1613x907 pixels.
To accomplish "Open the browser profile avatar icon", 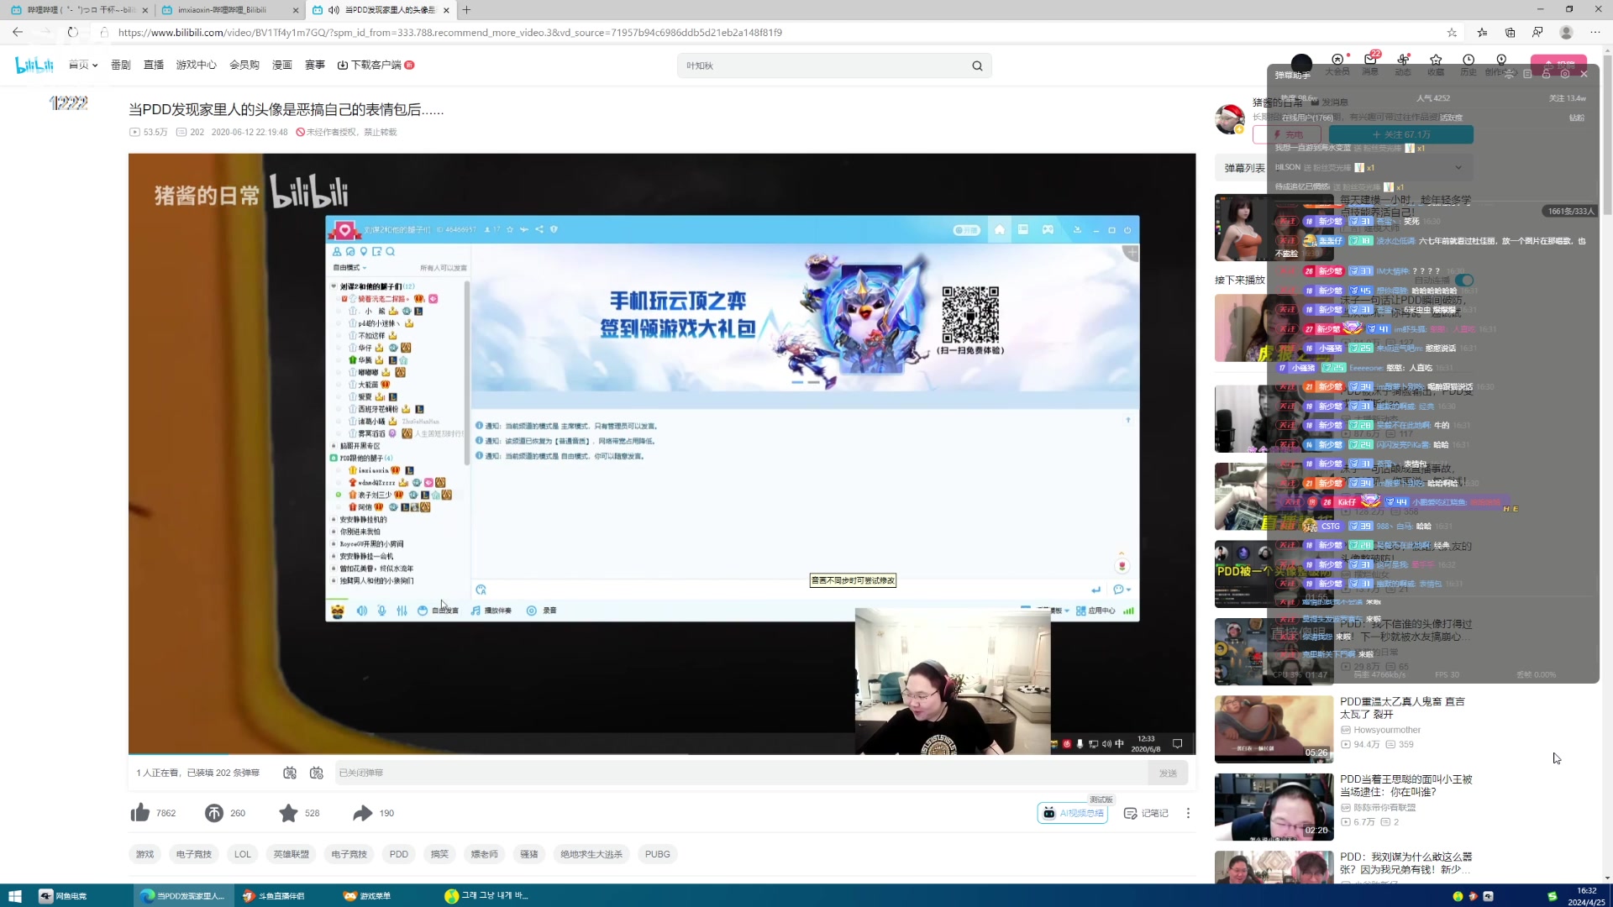I will 1566,32.
